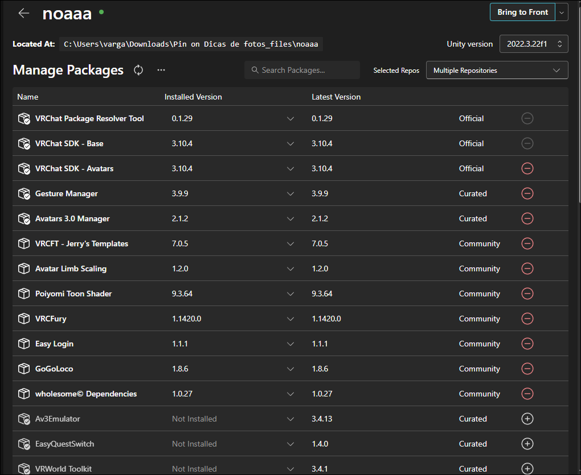This screenshot has width=581, height=475.
Task: Click the Latest Version column header
Action: (336, 97)
